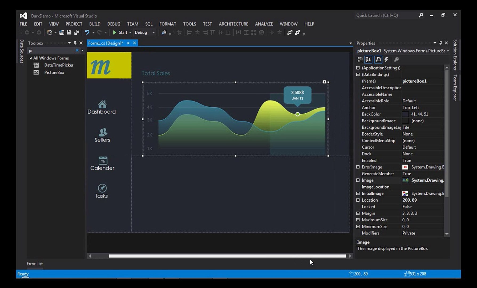Open the FORMAT menu
The width and height of the screenshot is (477, 288).
pyautogui.click(x=168, y=24)
